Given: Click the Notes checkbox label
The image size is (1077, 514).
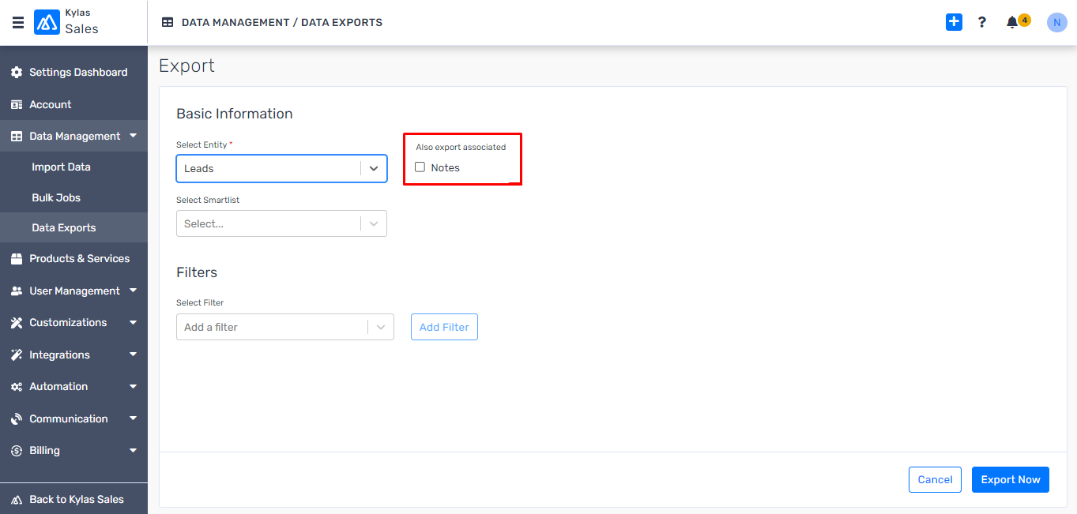Looking at the screenshot, I should click(445, 167).
